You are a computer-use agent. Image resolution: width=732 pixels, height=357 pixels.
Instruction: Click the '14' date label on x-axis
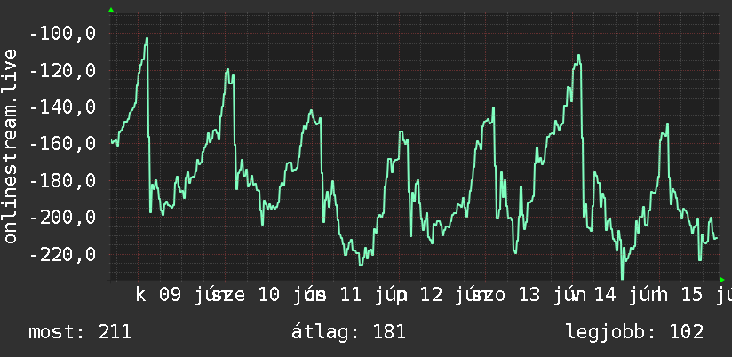click(x=606, y=295)
